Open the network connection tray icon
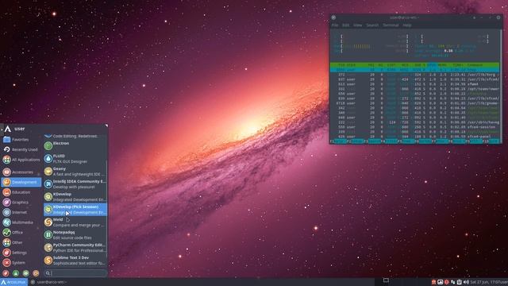This screenshot has height=286, width=508. tap(453, 282)
